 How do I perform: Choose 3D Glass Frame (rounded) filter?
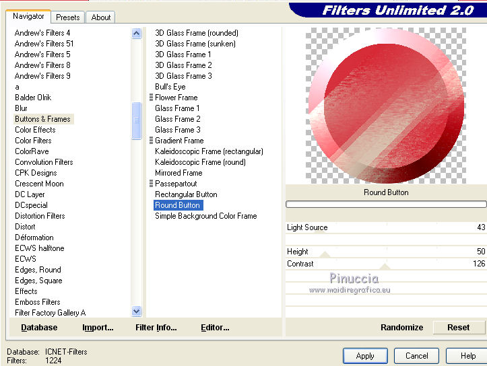(x=197, y=33)
